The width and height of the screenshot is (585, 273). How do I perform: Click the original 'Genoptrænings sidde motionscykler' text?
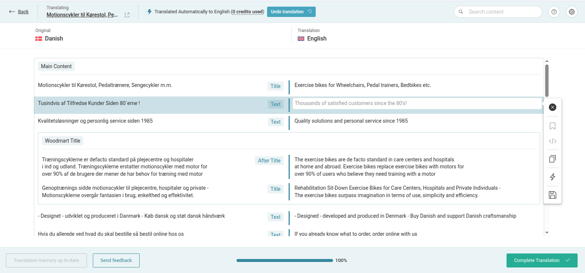pos(125,192)
